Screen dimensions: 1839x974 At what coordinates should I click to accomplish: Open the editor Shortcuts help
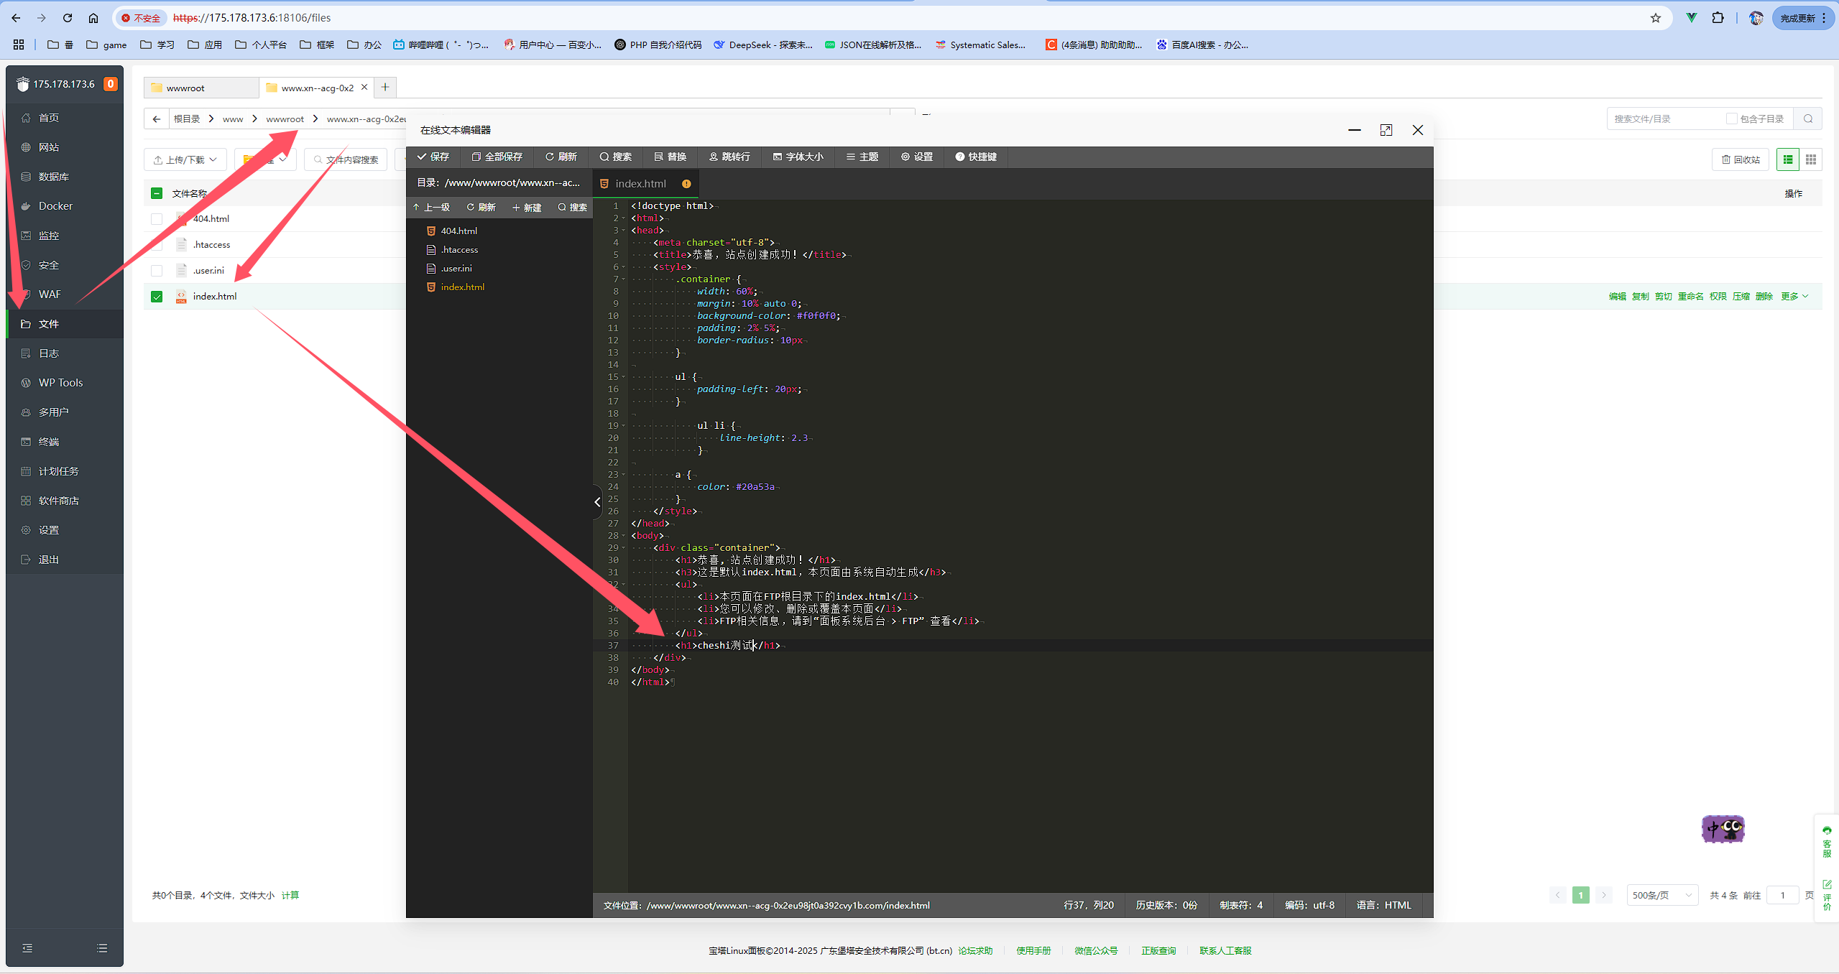975,157
